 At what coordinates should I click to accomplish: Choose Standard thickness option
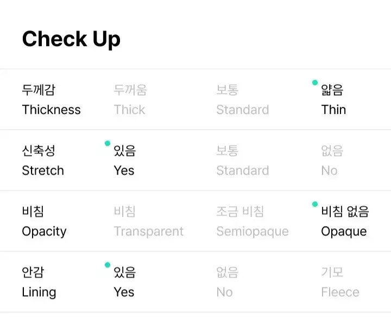(x=242, y=100)
